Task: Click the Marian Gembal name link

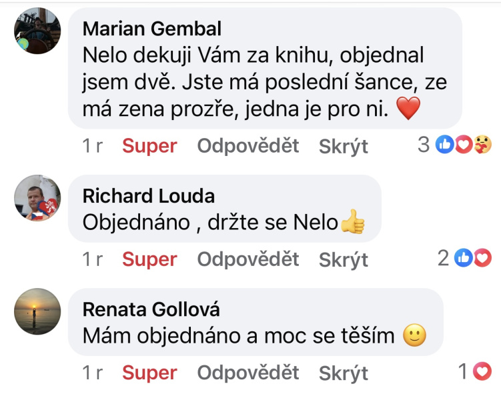Action: [x=152, y=29]
